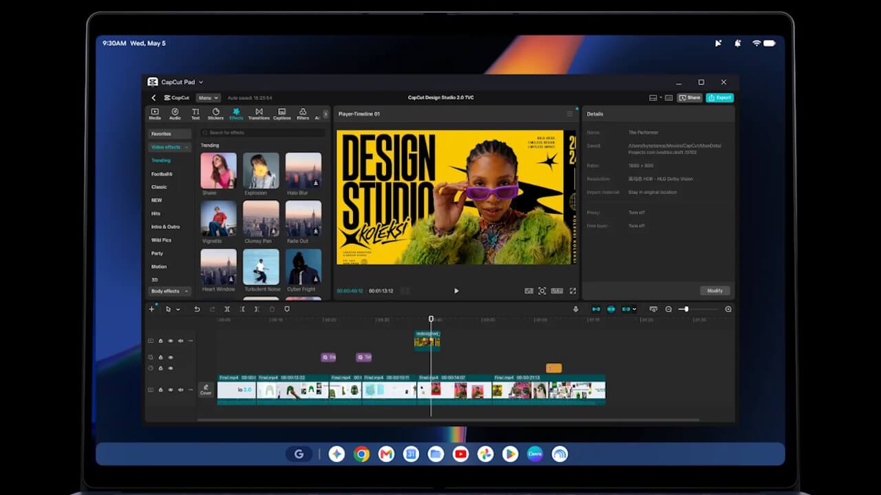881x495 pixels.
Task: Redo the timeline edit
Action: pyautogui.click(x=212, y=309)
